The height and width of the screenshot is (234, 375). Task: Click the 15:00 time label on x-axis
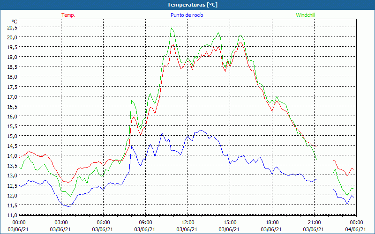[230, 223]
